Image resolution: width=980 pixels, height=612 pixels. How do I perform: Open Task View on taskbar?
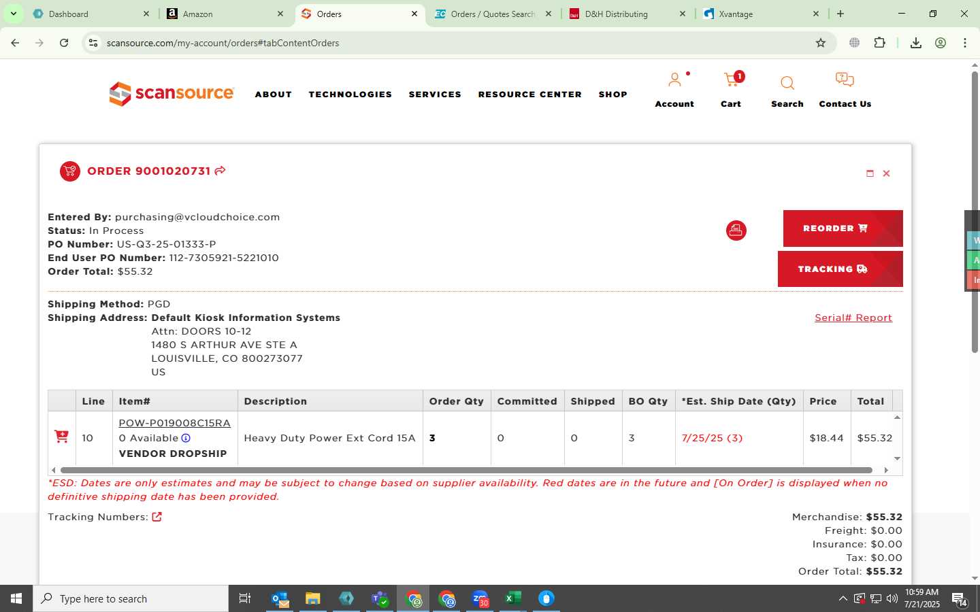[x=245, y=598]
